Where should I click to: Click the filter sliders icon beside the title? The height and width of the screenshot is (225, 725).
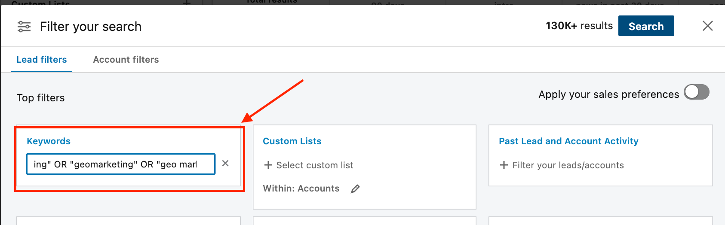(x=24, y=27)
